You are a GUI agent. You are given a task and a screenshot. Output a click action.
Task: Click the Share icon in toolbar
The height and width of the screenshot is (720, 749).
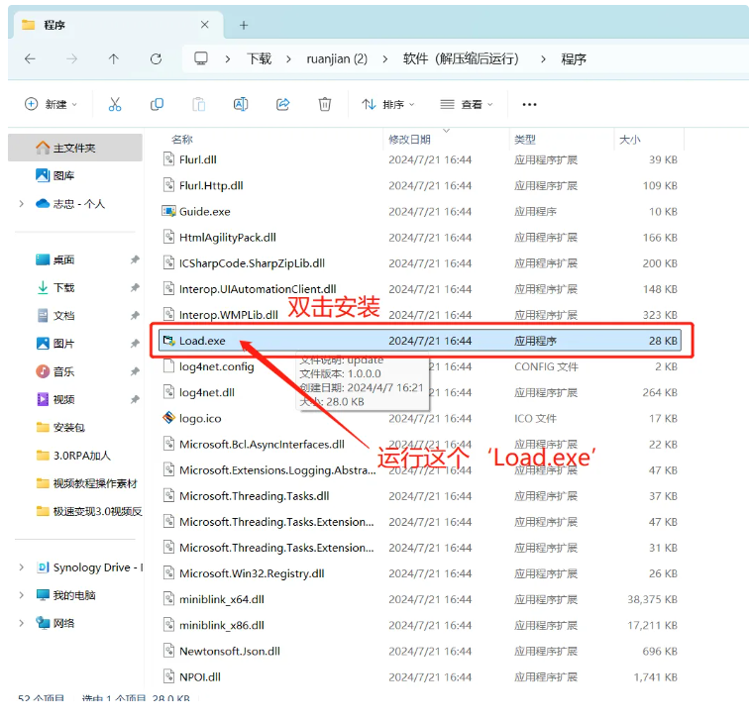[282, 104]
